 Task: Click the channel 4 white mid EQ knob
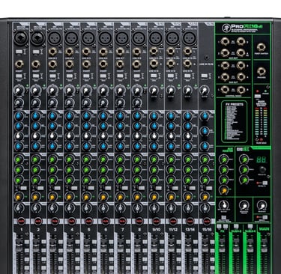click(70, 136)
